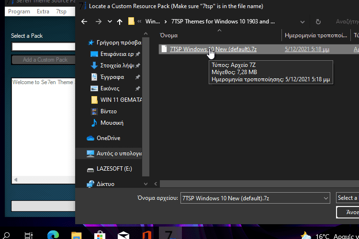Launch Microsoft Edge from taskbar
The image size is (359, 239).
(53, 235)
